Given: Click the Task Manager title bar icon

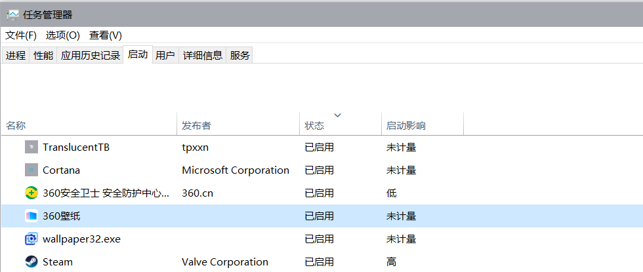Looking at the screenshot, I should [13, 15].
